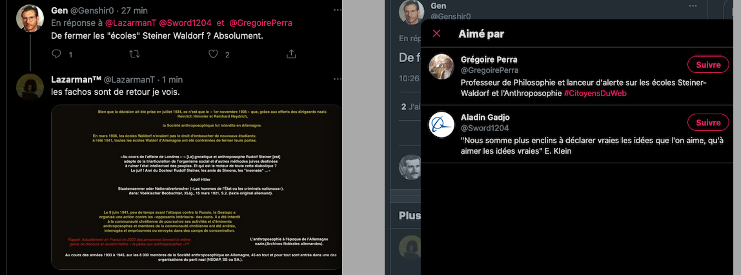Open the attached image in Lazarman's tweet
The image size is (741, 275).
(196, 187)
